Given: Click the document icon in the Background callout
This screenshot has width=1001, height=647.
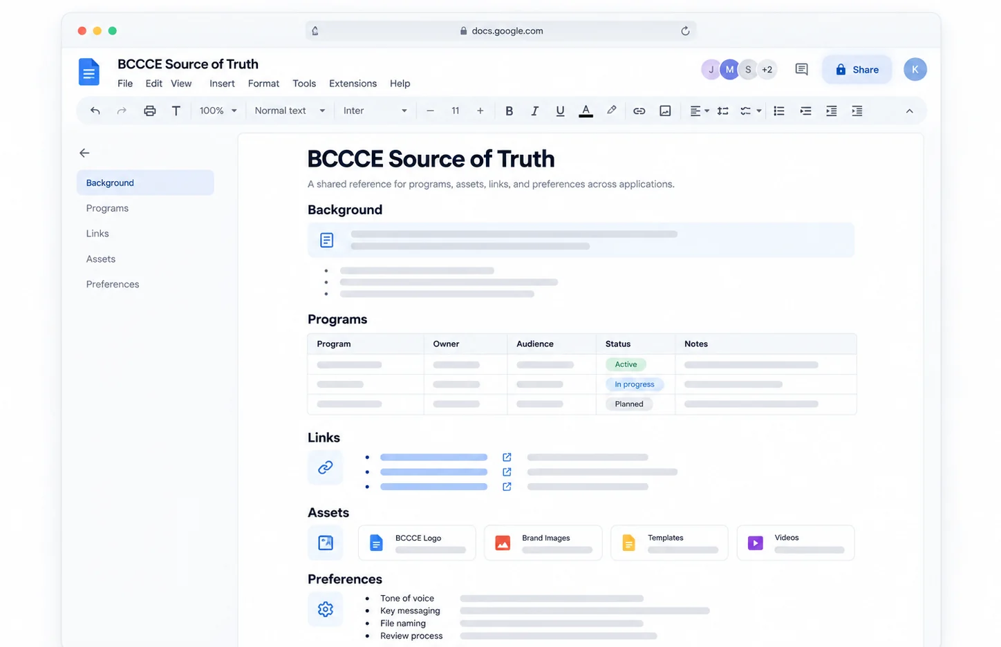Looking at the screenshot, I should coord(327,240).
